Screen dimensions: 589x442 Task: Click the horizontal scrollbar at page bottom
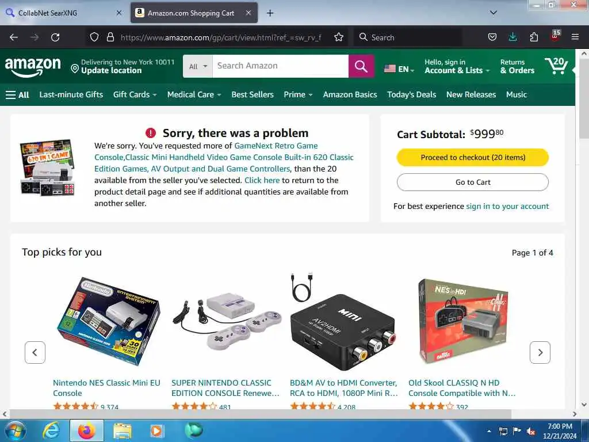click(260, 414)
